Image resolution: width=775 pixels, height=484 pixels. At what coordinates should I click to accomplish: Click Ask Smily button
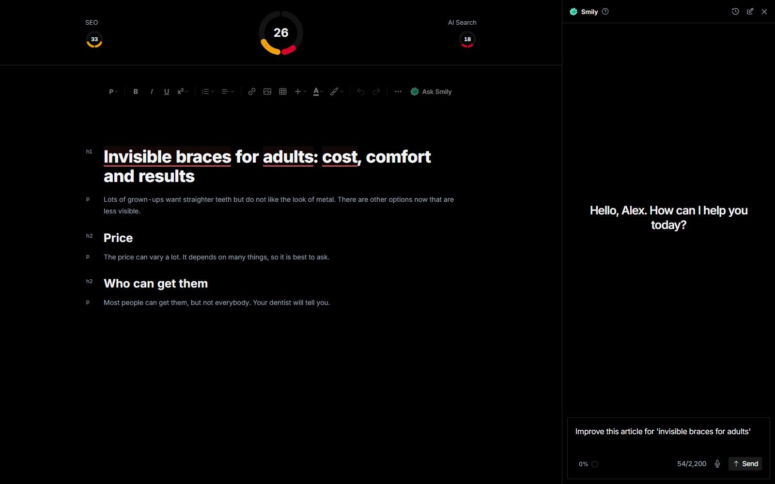click(x=431, y=91)
